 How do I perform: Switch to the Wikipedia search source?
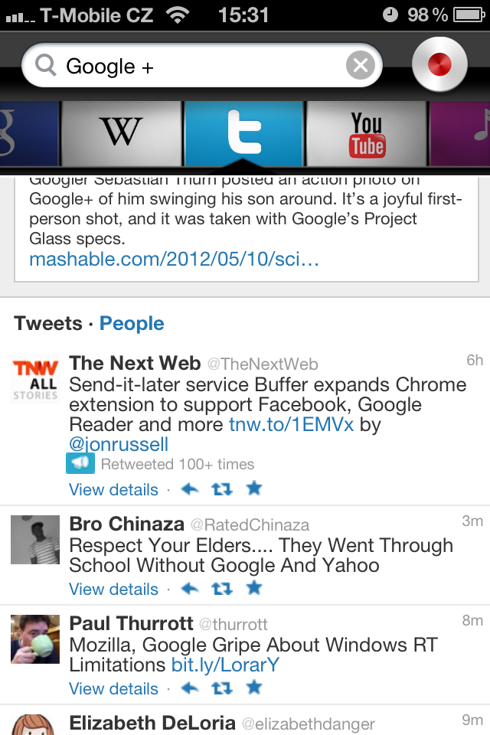pyautogui.click(x=122, y=132)
